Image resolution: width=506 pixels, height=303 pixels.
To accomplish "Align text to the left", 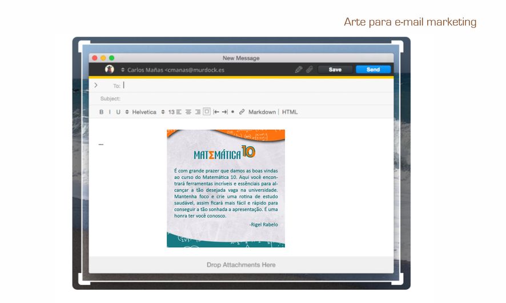I will [179, 112].
